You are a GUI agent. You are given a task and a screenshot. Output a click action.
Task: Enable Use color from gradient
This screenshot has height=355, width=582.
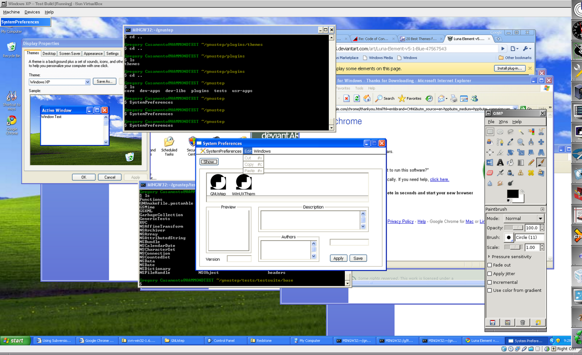[490, 290]
